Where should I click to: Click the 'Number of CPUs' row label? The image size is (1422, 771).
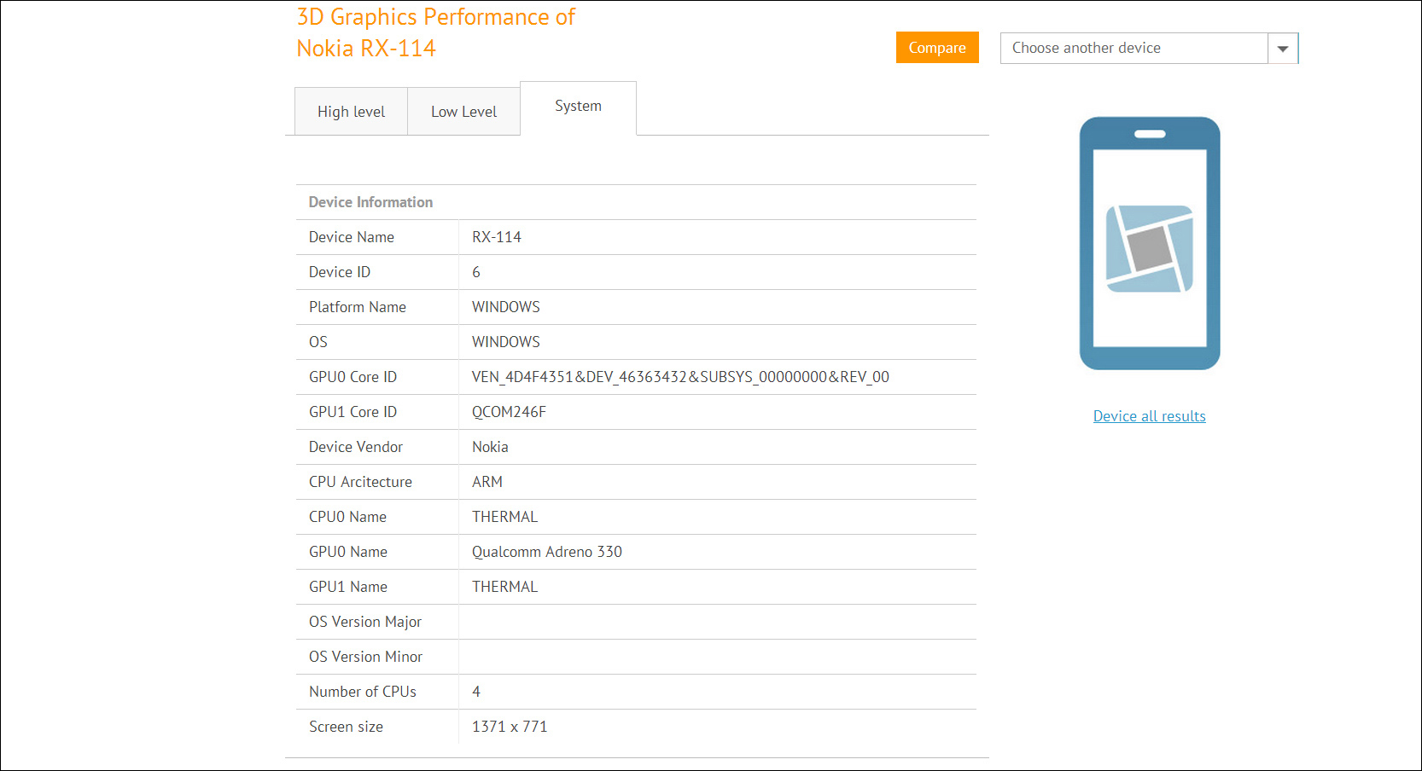coord(363,692)
